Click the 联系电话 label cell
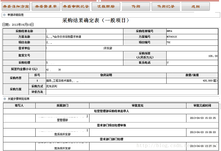This screenshot has width=221, height=151. tap(145, 63)
